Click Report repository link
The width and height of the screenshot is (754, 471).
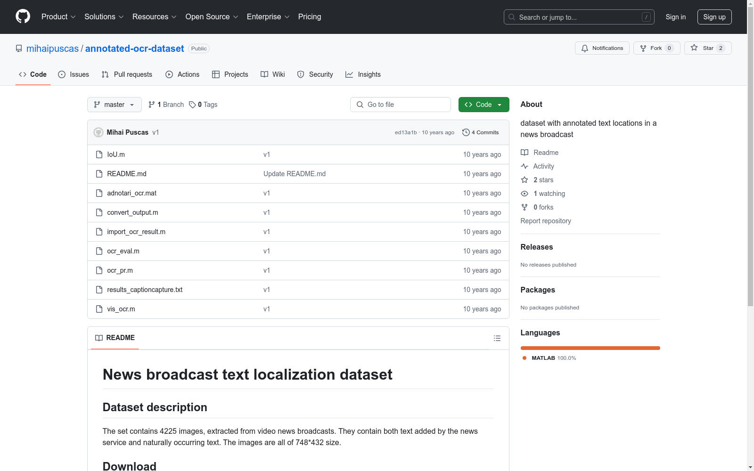tap(546, 221)
